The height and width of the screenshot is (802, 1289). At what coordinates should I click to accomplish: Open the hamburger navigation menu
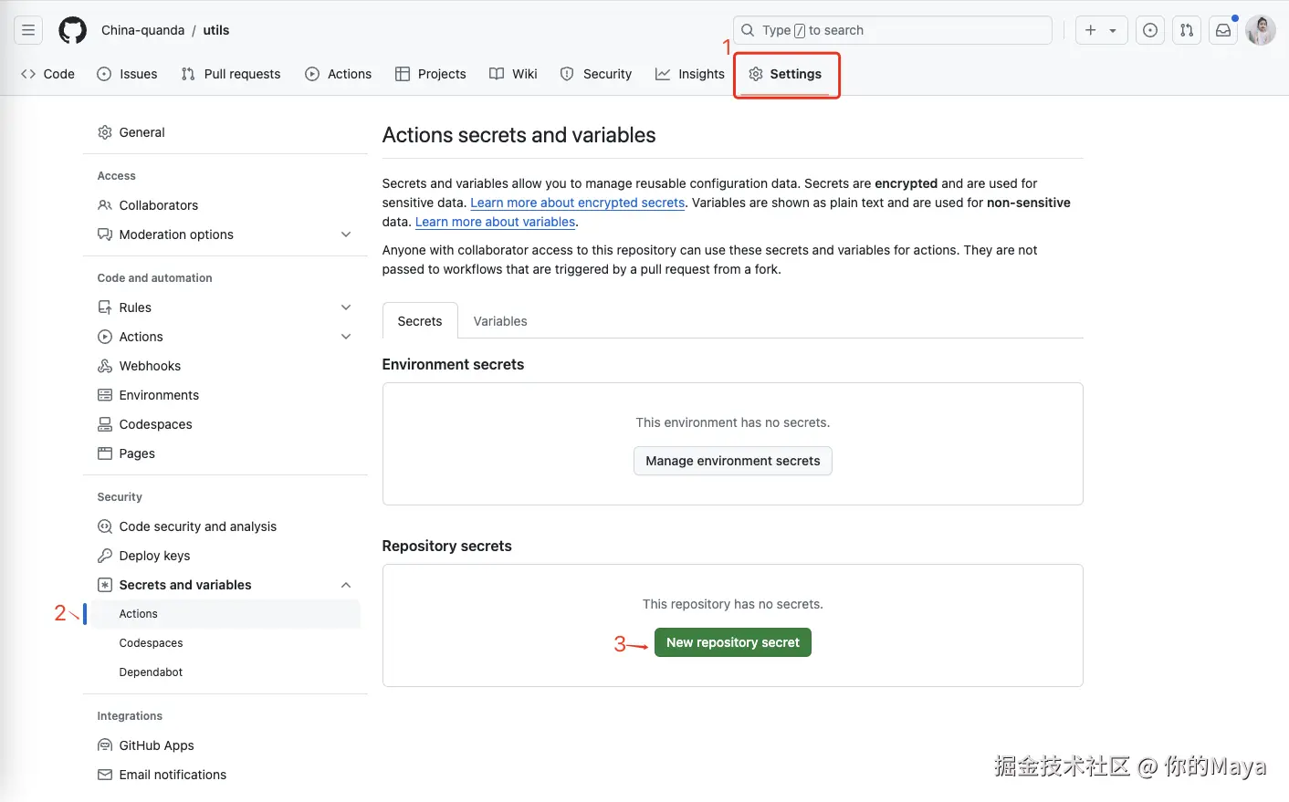coord(28,30)
